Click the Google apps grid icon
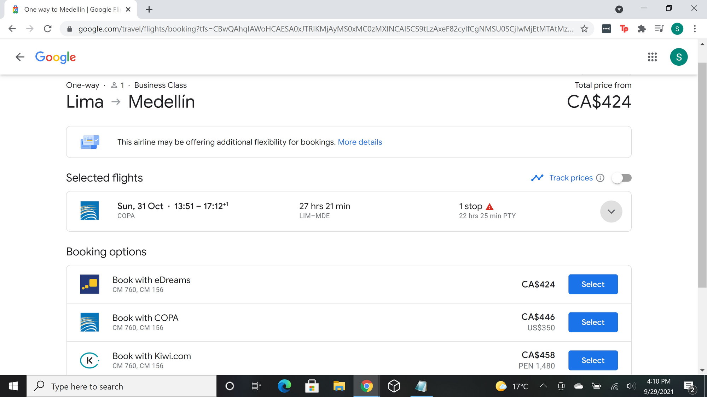707x397 pixels. (653, 57)
